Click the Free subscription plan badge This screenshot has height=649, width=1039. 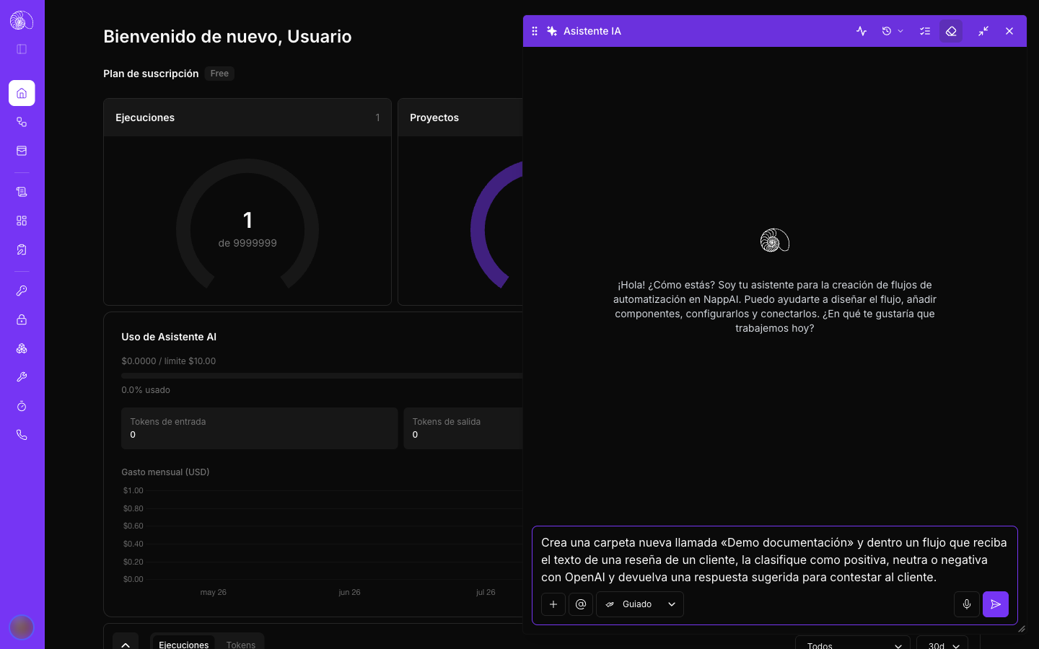coord(219,74)
